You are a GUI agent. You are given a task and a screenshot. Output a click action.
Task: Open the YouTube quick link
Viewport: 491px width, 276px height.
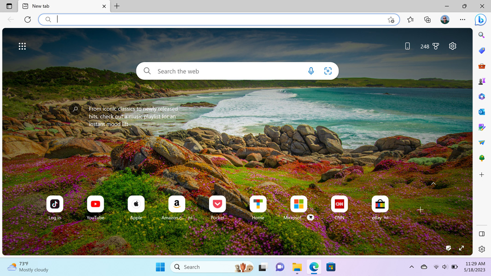coord(95,204)
